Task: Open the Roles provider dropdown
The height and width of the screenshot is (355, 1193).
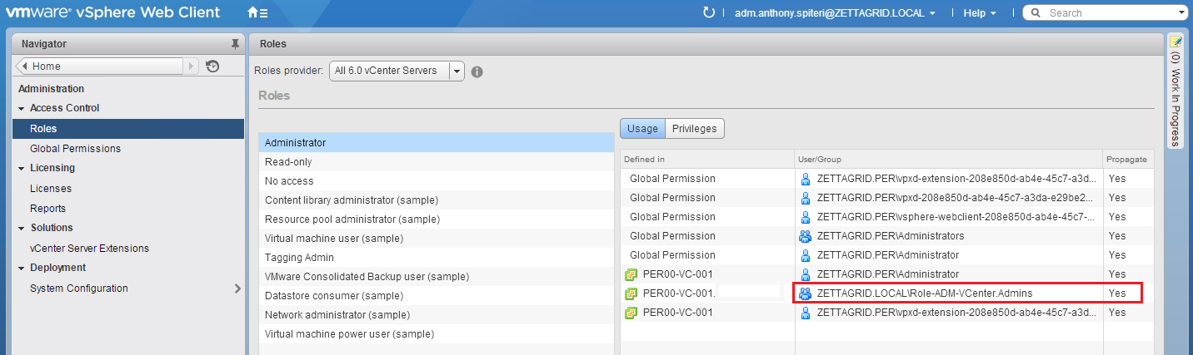Action: 457,71
